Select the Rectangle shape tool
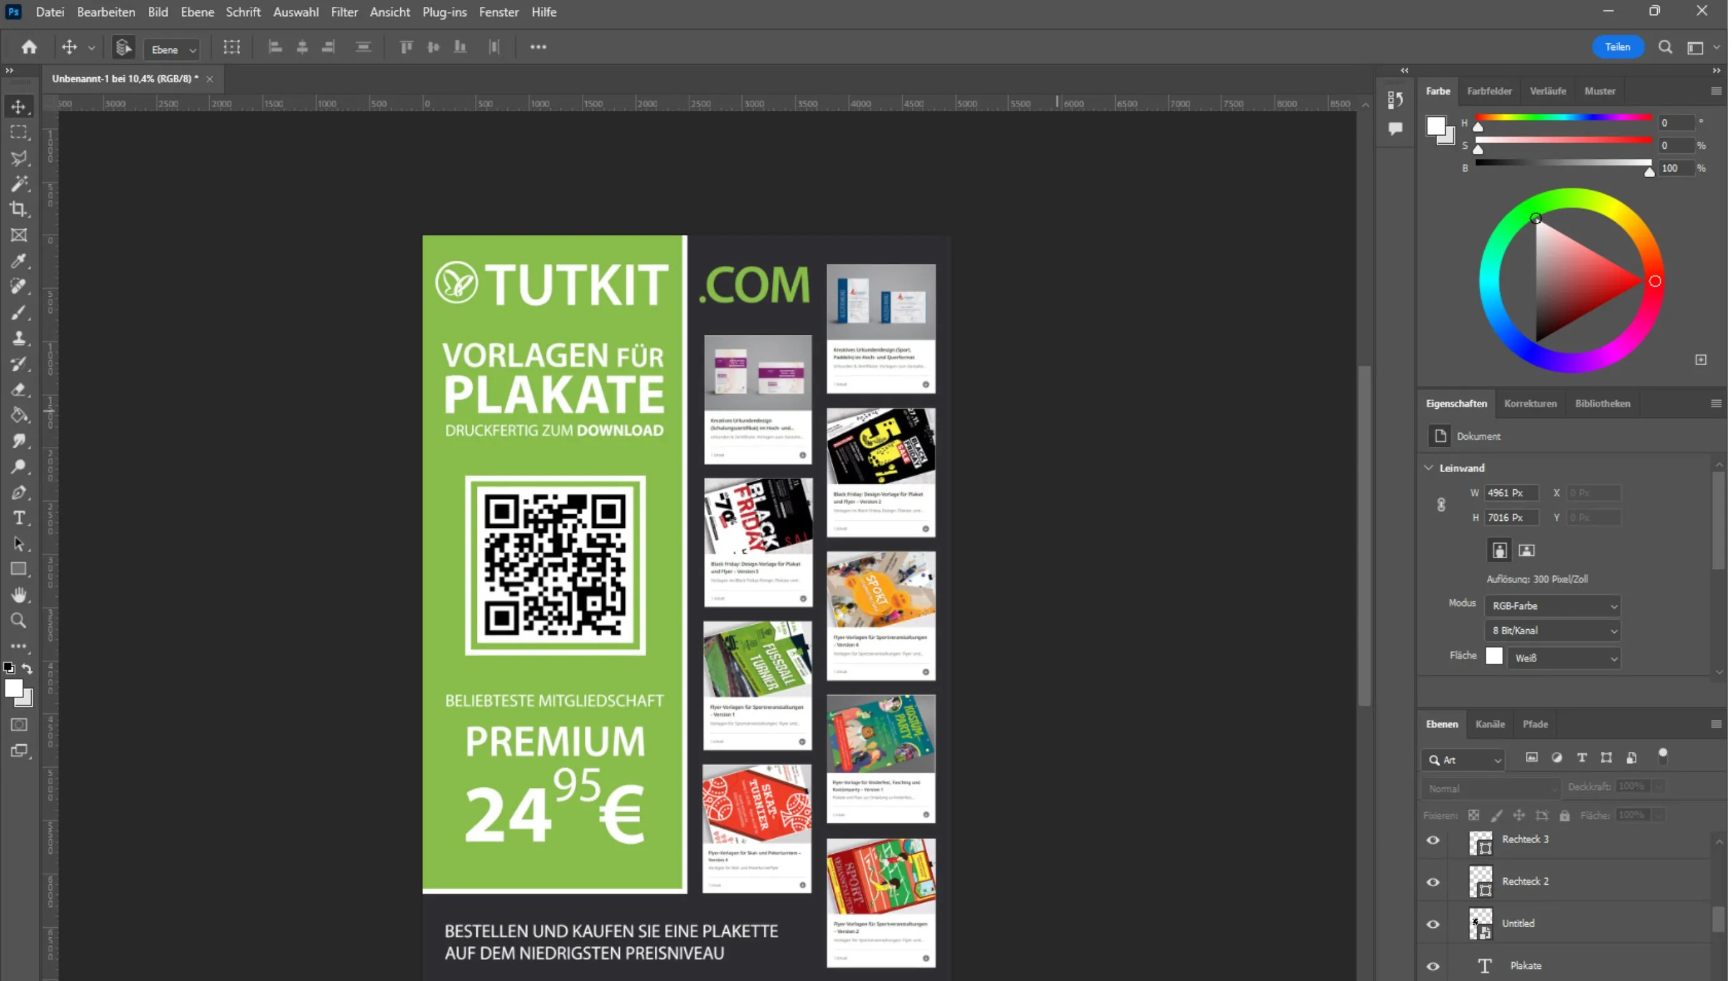This screenshot has width=1735, height=981. point(19,570)
